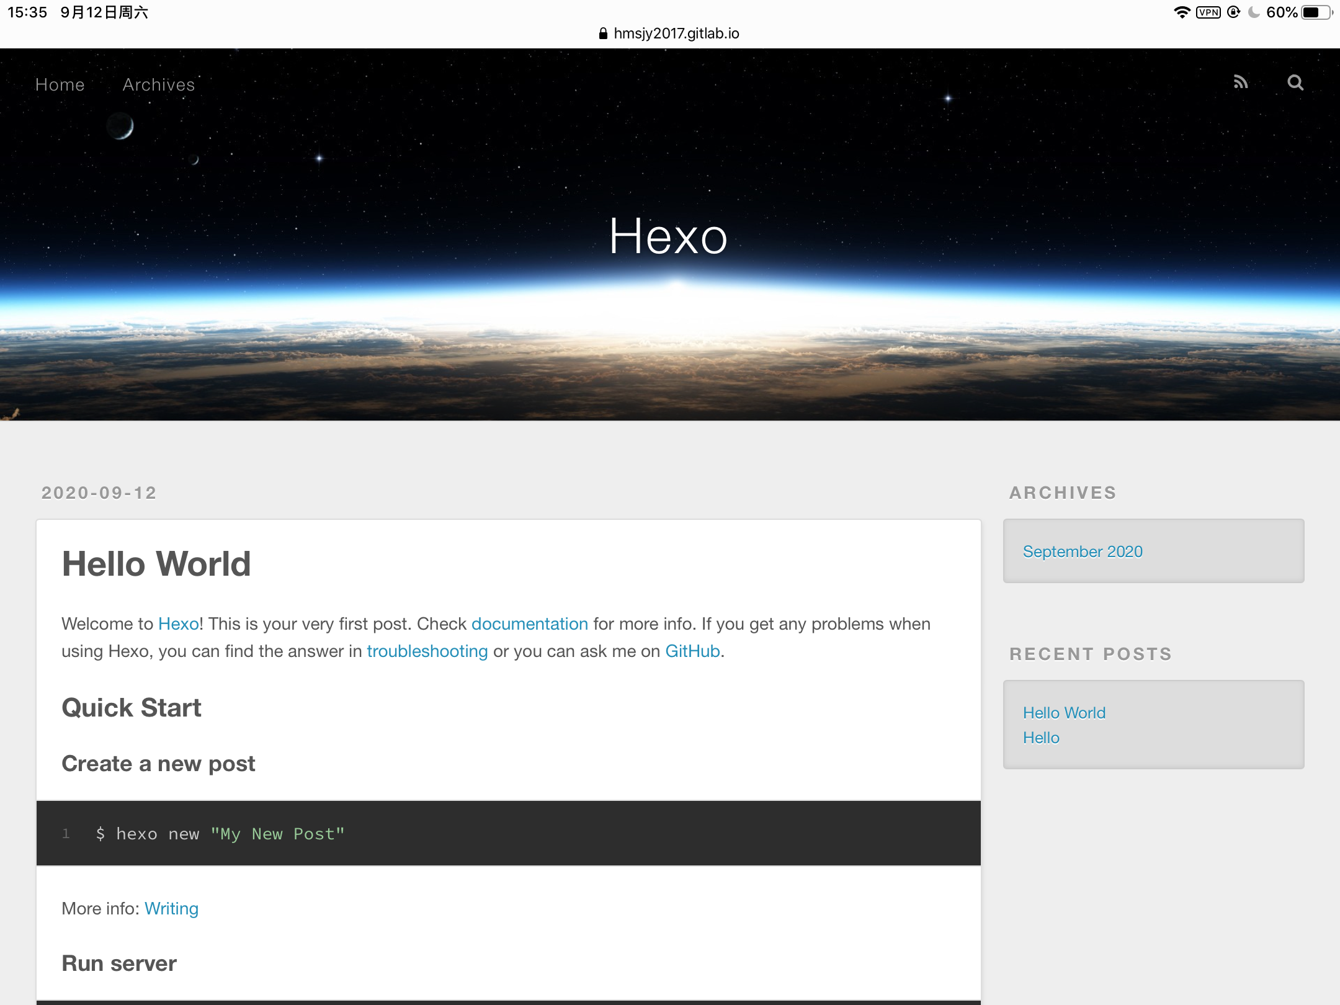Open the 2020-09-12 post date link
Image resolution: width=1340 pixels, height=1005 pixels.
[x=99, y=493]
